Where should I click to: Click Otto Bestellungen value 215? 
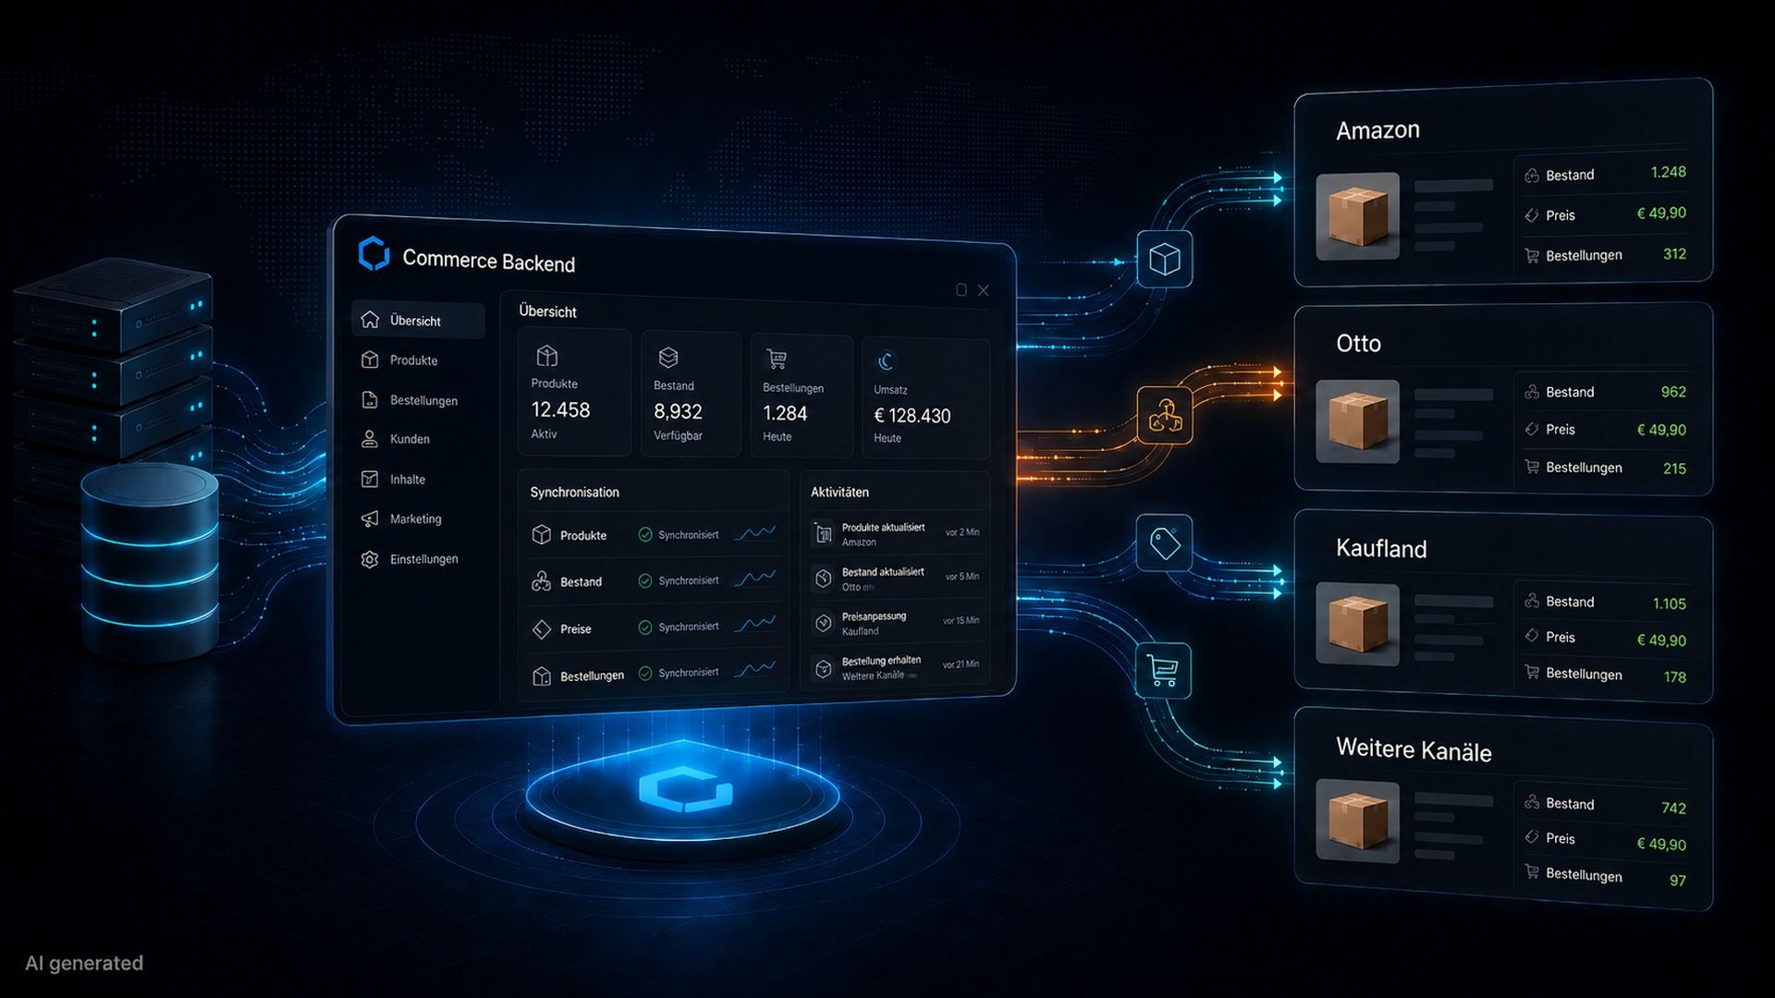(1674, 469)
